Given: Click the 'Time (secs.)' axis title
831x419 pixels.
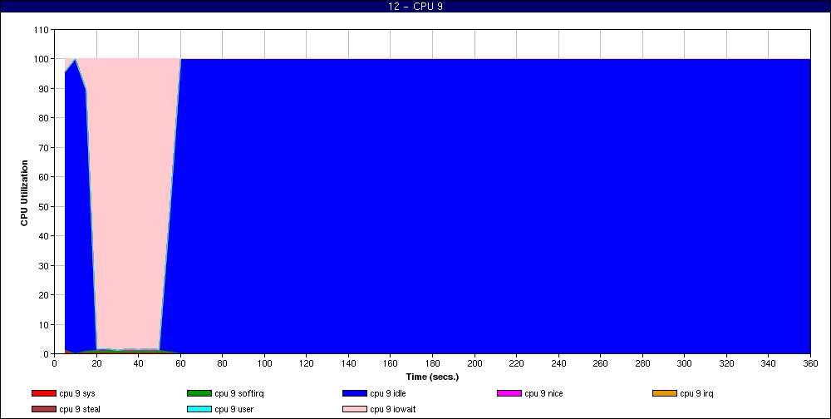Looking at the screenshot, I should pyautogui.click(x=432, y=377).
